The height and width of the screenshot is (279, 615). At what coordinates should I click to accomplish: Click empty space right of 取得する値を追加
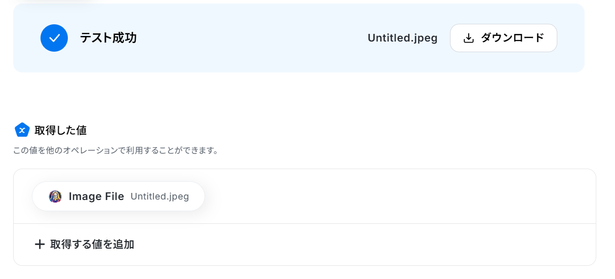[354, 245]
